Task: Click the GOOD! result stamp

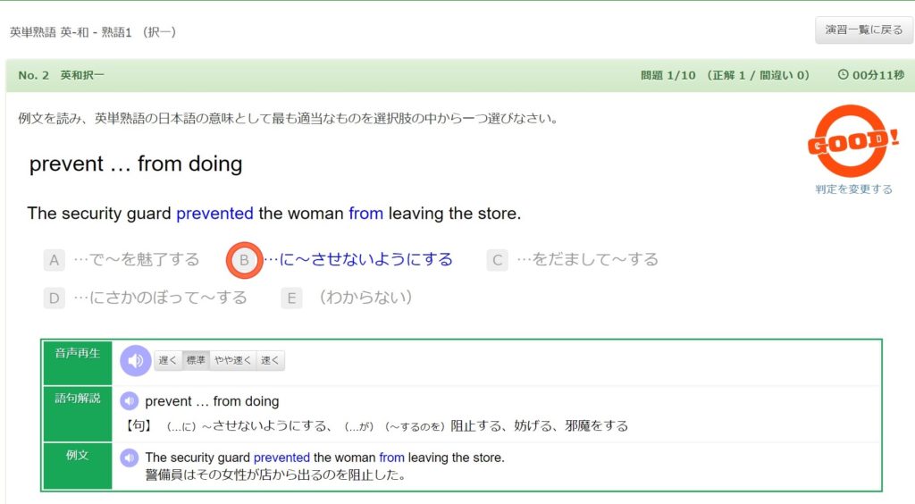Action: [852, 141]
